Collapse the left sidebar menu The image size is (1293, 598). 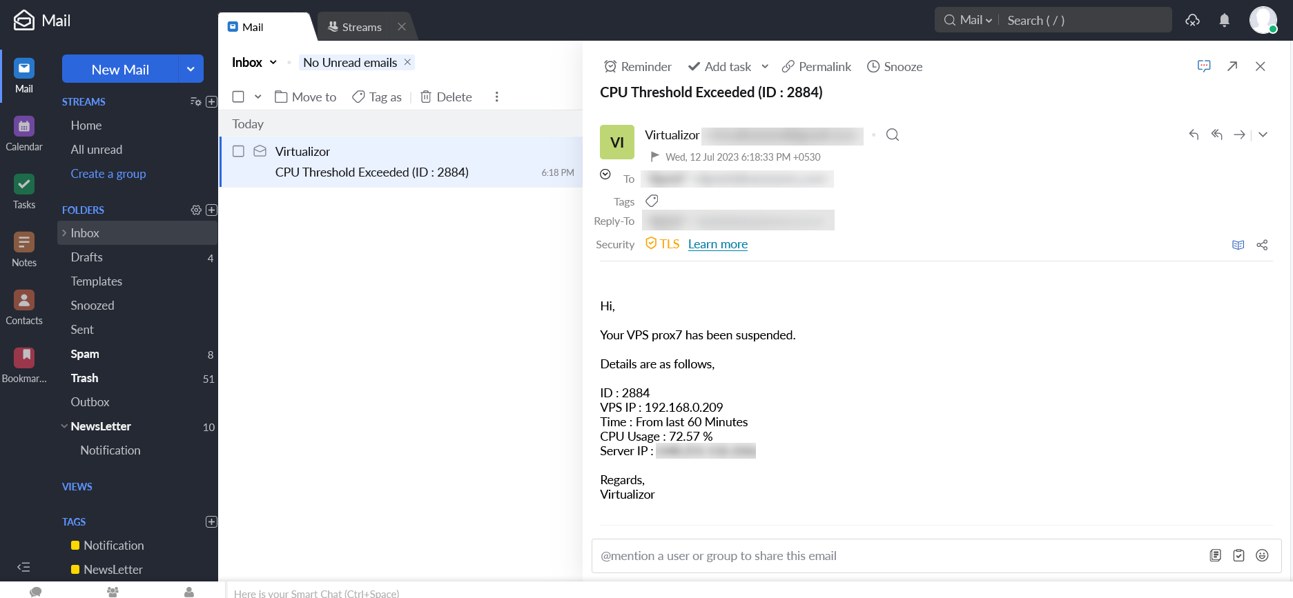(x=23, y=567)
